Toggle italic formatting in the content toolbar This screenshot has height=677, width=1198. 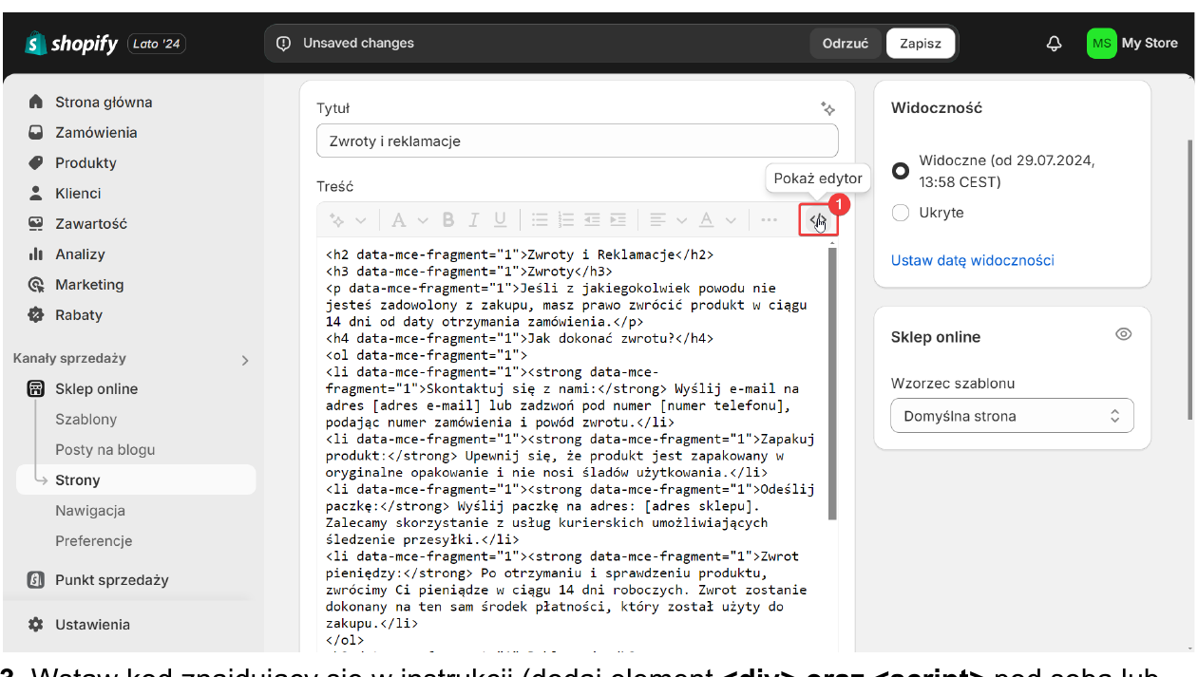pos(474,220)
